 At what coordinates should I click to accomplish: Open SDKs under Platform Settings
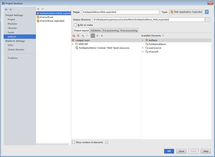pos(11,45)
